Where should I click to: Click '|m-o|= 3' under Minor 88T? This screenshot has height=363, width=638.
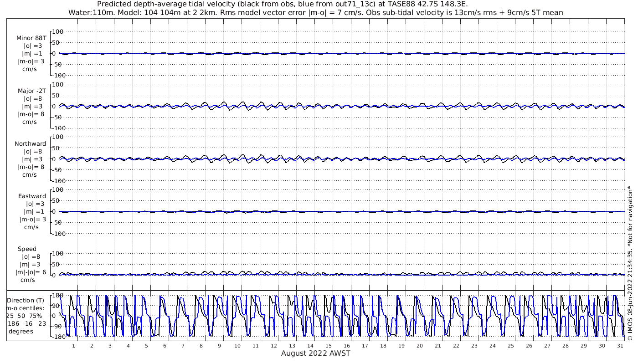[31, 61]
